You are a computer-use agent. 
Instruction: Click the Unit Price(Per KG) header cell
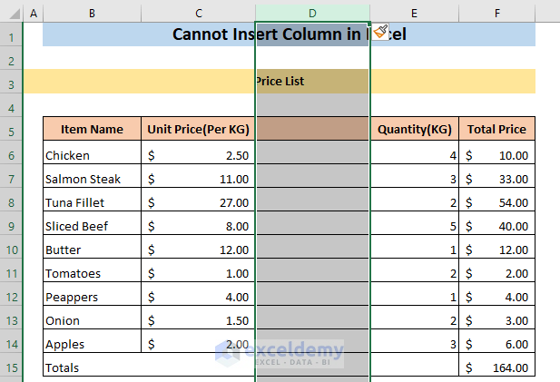pyautogui.click(x=198, y=129)
